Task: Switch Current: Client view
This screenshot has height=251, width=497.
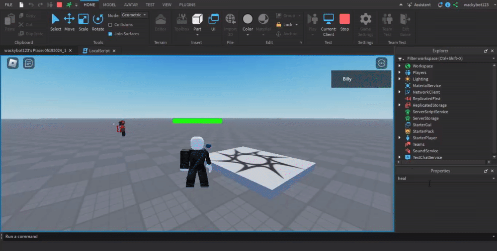Action: [329, 25]
